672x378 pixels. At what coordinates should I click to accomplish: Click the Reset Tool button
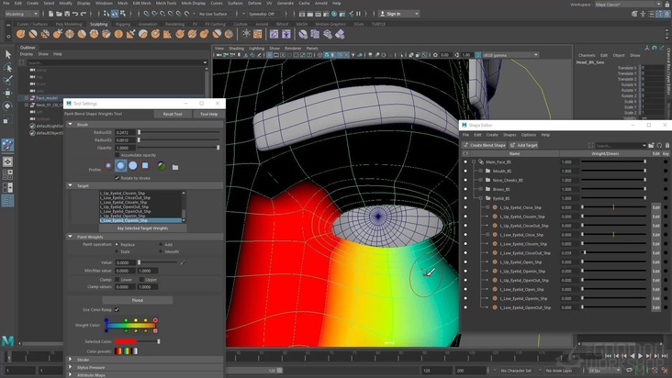[173, 114]
